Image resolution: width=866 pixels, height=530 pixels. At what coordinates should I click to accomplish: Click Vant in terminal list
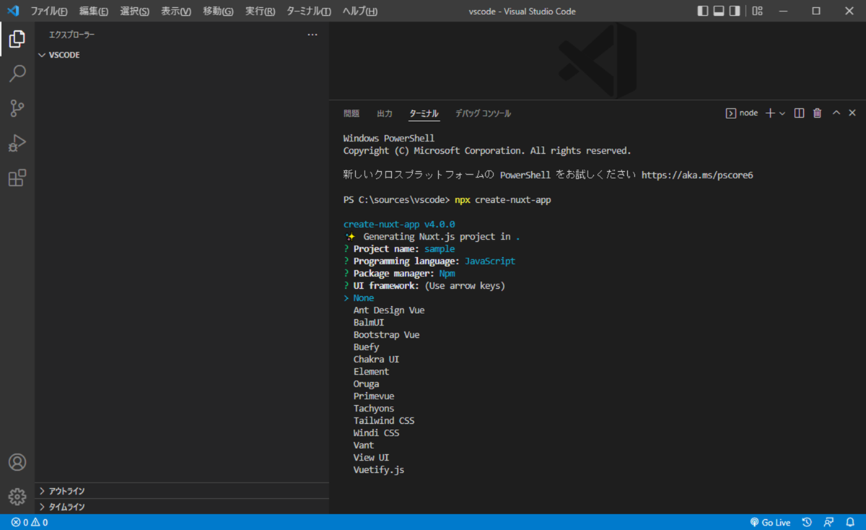(x=364, y=445)
